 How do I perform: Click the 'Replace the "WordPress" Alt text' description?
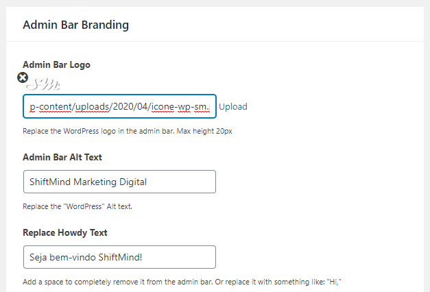pyautogui.click(x=87, y=206)
